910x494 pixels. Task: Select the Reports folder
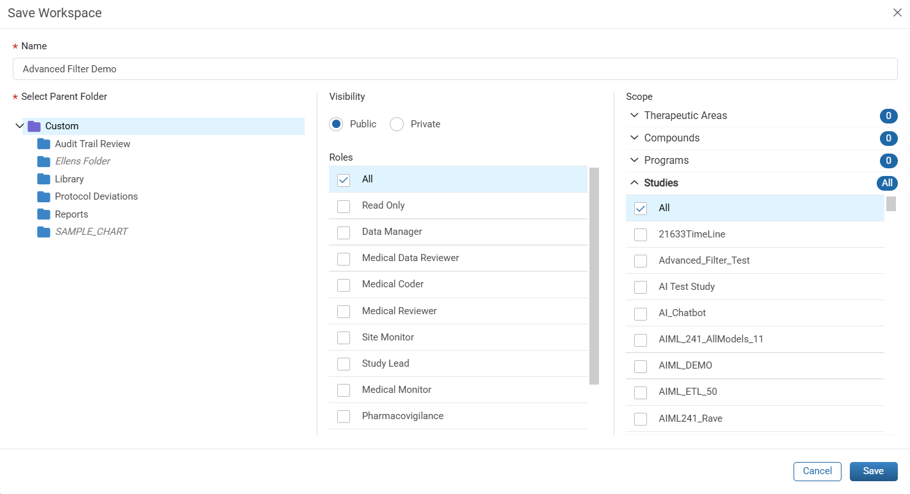72,214
